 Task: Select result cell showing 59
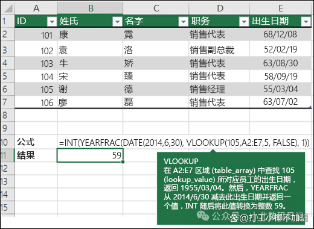(x=90, y=155)
